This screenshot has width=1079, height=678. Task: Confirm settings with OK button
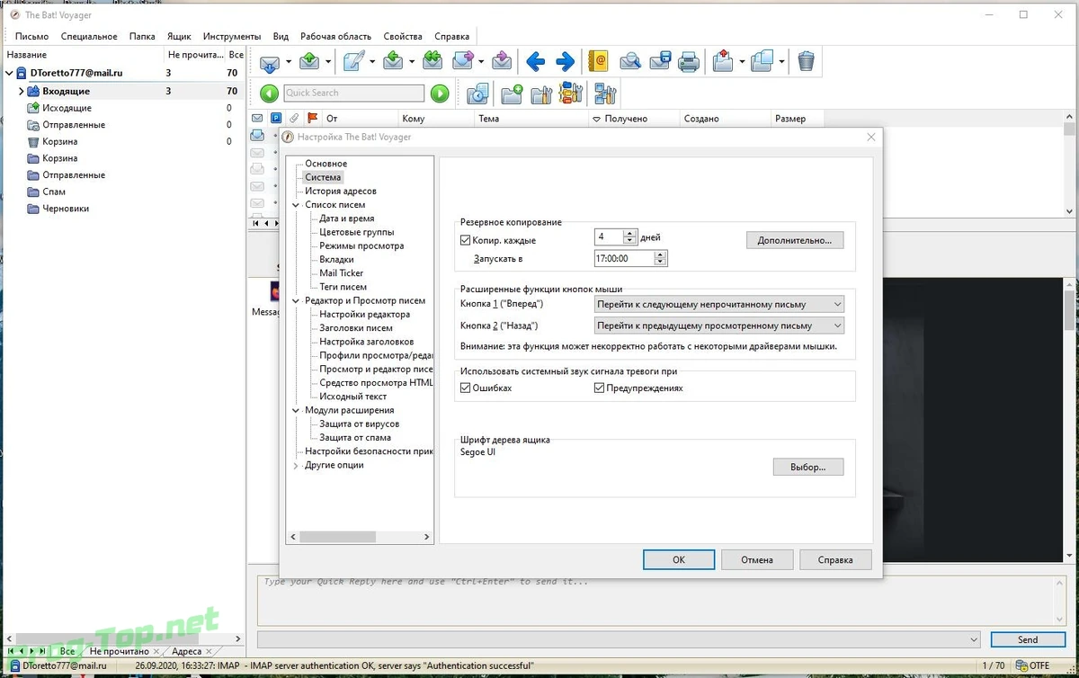click(679, 559)
